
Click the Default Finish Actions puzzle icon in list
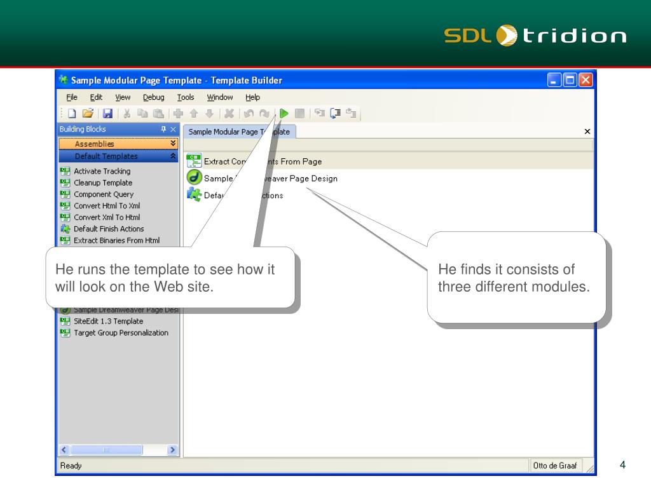coord(65,229)
